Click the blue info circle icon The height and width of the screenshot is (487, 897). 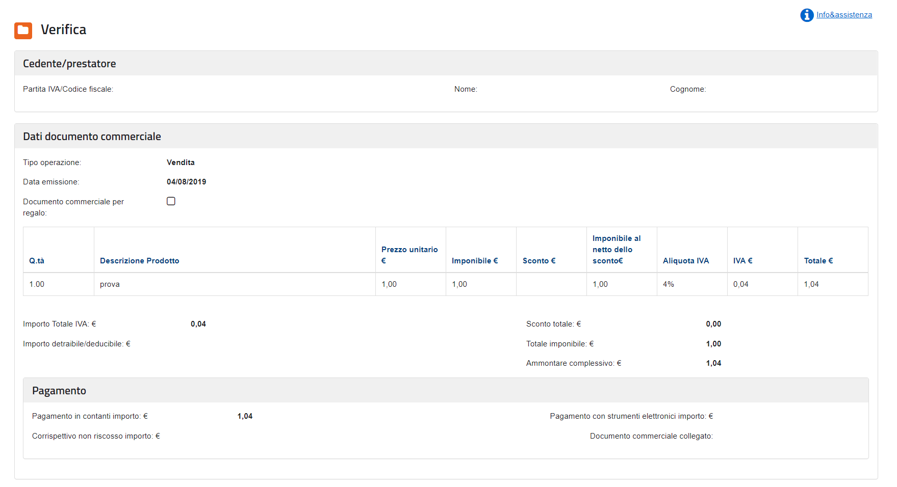(x=807, y=15)
